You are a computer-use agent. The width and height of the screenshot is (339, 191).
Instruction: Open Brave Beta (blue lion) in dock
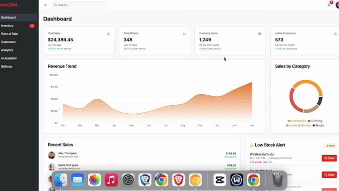(x=145, y=180)
